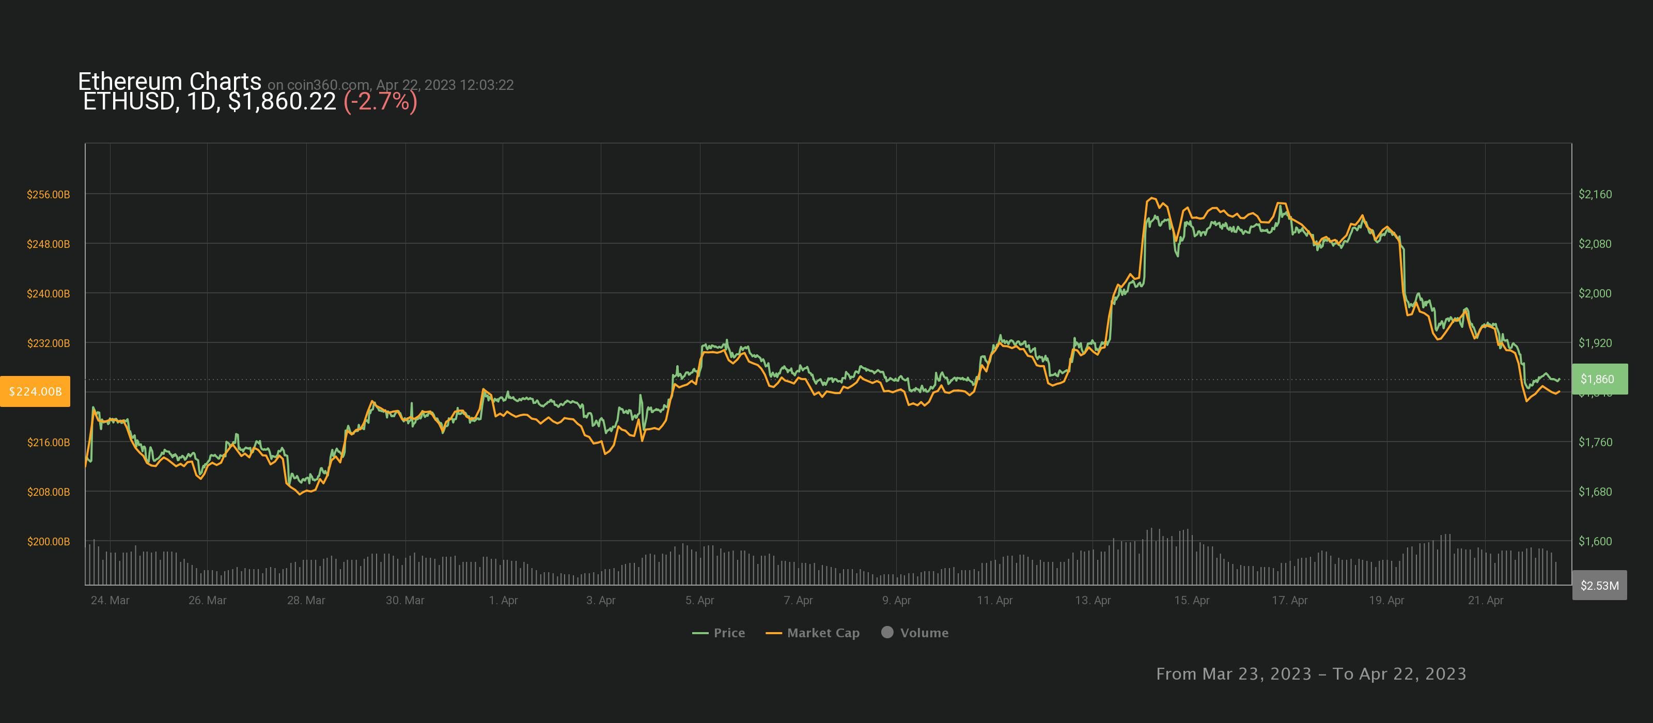Click the $1,600 price axis label
Viewport: 1653px width, 723px height.
pos(1595,541)
